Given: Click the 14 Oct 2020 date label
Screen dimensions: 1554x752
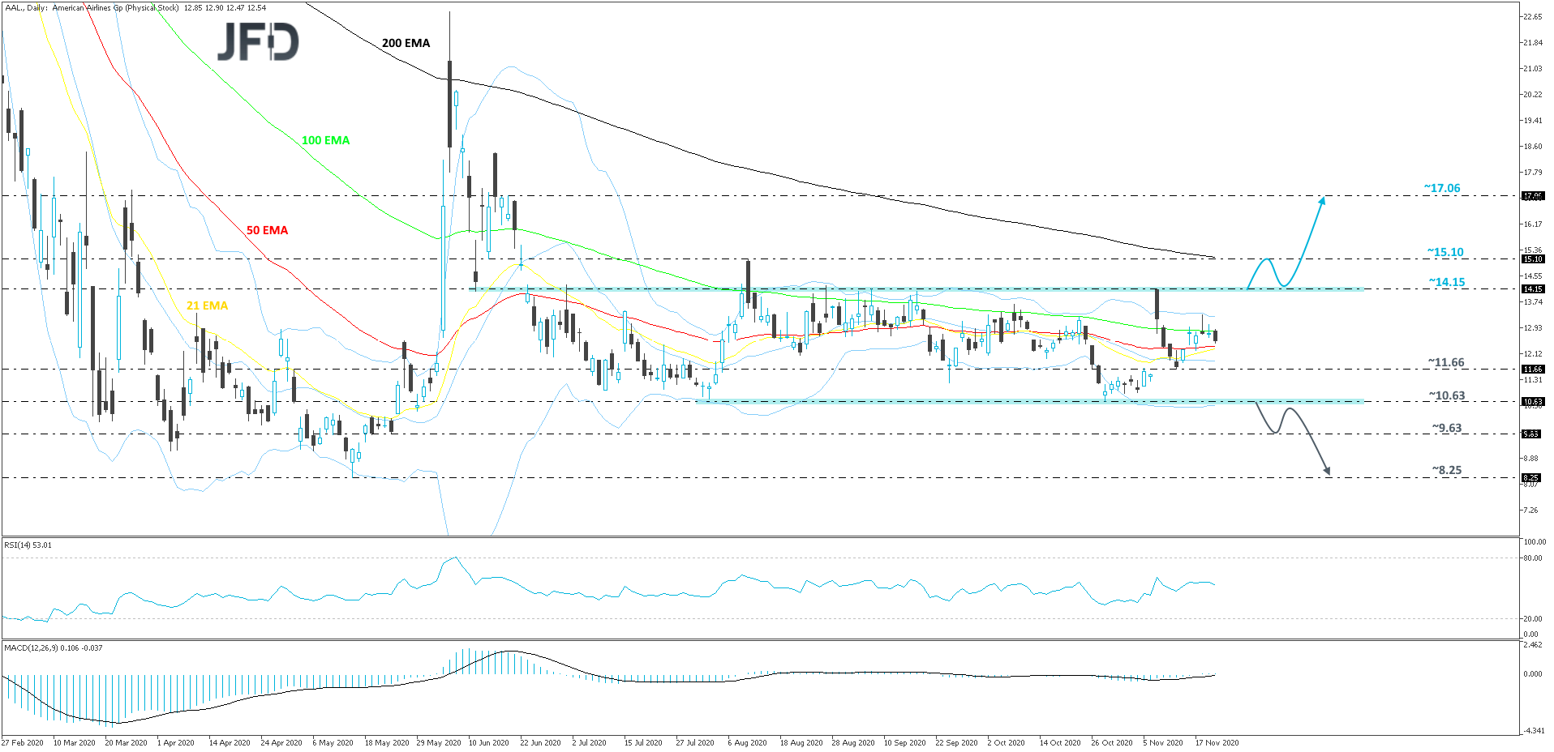Looking at the screenshot, I should pos(1060,742).
